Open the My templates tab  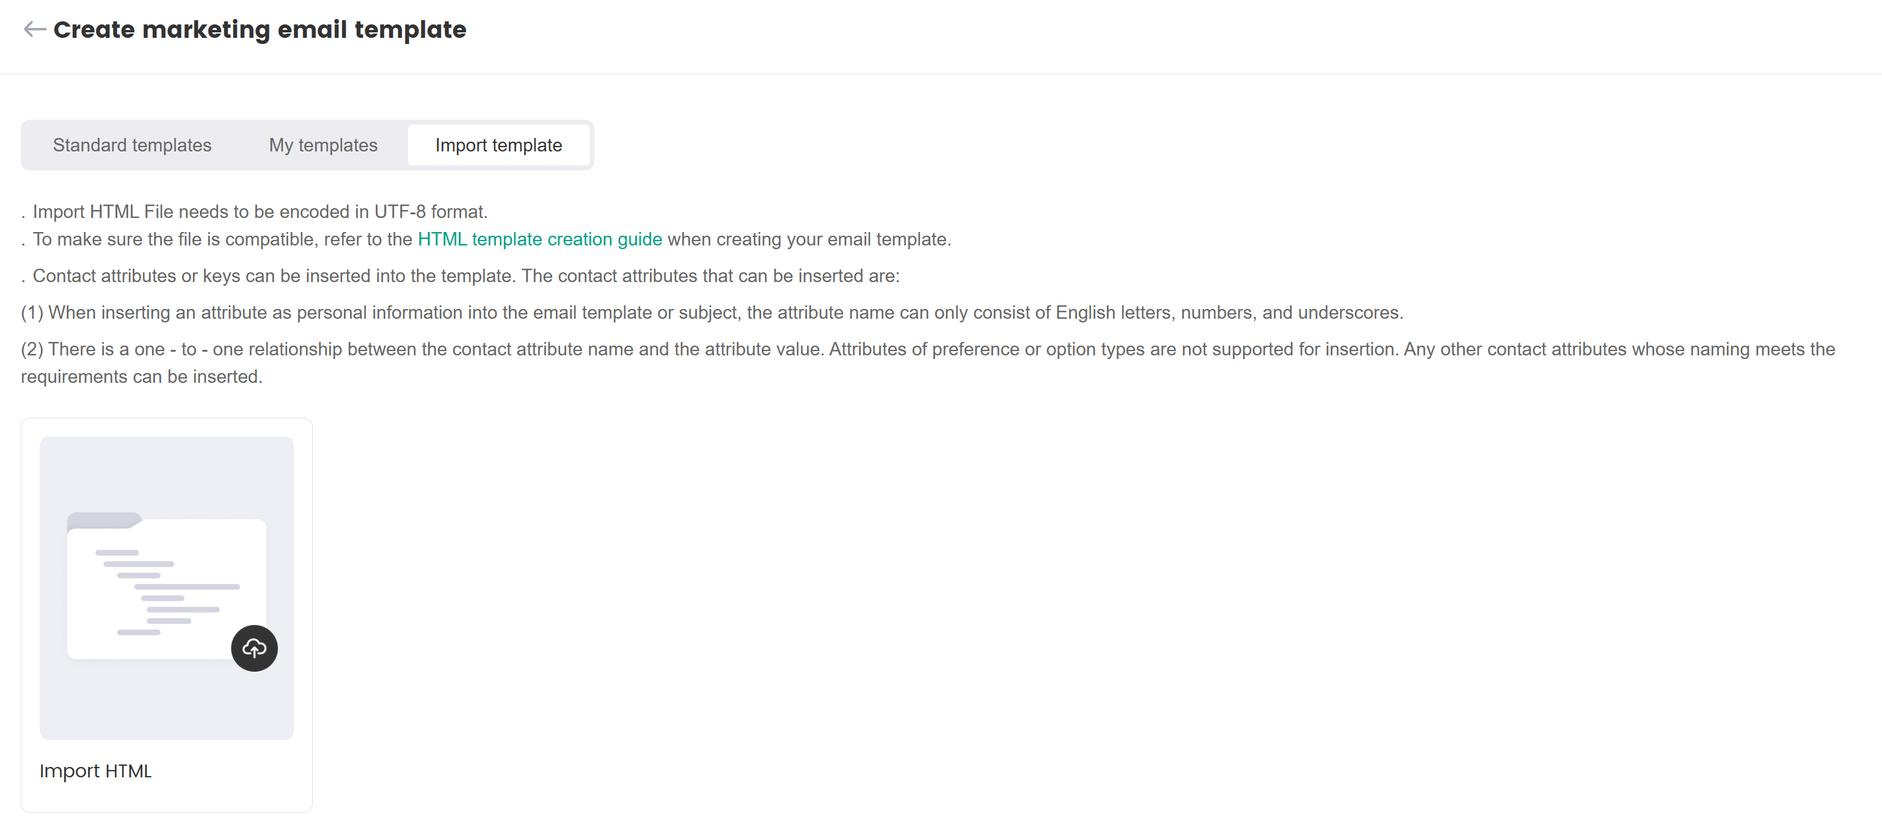click(323, 145)
